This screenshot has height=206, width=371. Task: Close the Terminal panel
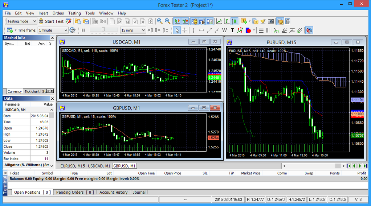[x=5, y=173]
